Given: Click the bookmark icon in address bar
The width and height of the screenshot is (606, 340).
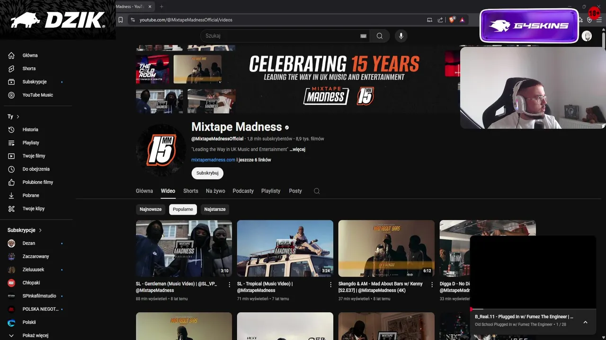Looking at the screenshot, I should (x=121, y=20).
